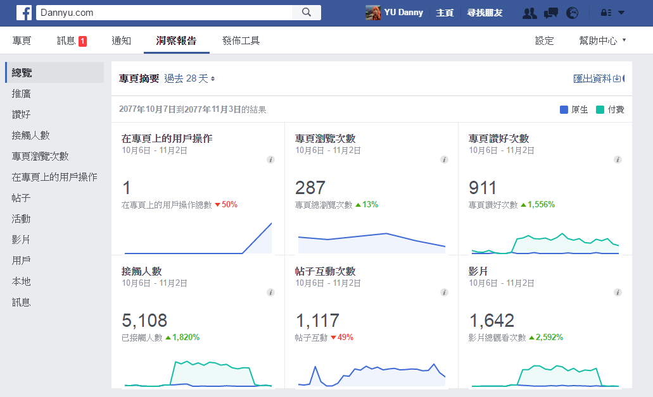
Task: Open YU Danny profile link
Action: coord(403,13)
